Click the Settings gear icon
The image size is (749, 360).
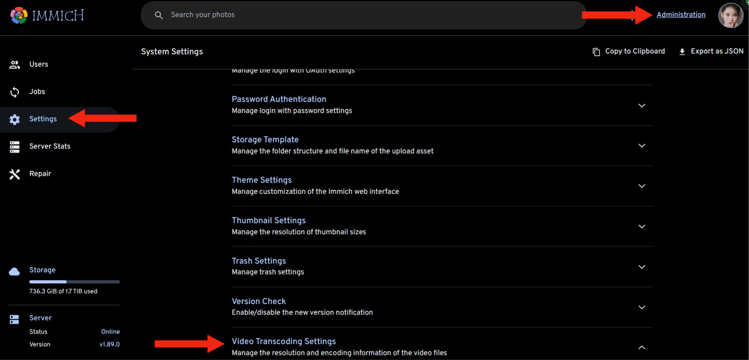pos(15,119)
